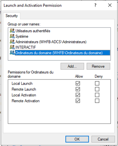This screenshot has height=146, width=118.
Task: Select Ordinateurs du domaine (WHFB\Ordinateurs du domaine)
Action: pyautogui.click(x=63, y=53)
